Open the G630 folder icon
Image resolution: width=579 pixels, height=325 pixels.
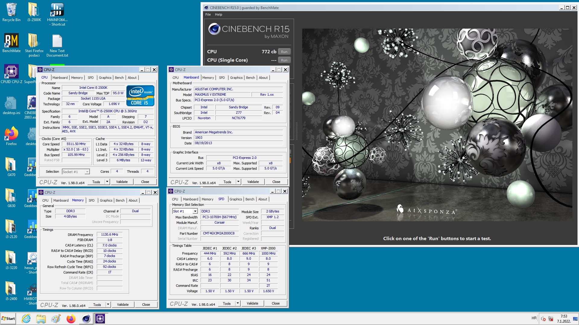click(x=11, y=198)
